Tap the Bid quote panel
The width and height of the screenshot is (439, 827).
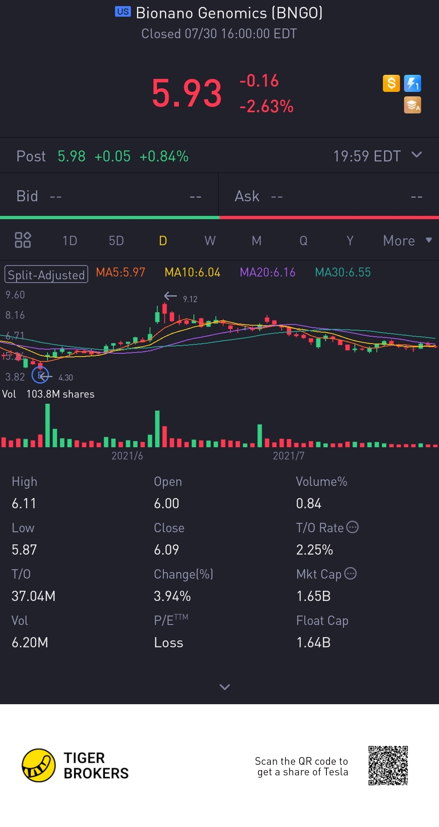109,196
